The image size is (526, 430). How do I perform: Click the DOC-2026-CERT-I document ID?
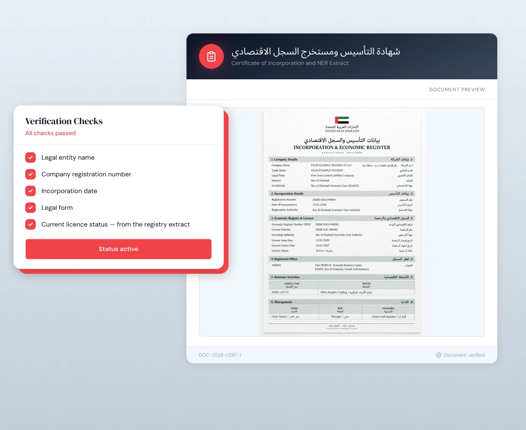click(220, 355)
